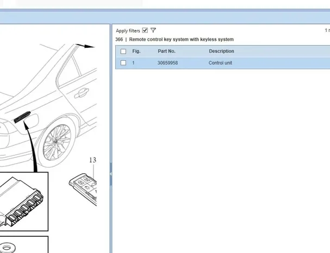Toggle the Apply filters checkbox
Image resolution: width=330 pixels, height=253 pixels.
145,30
